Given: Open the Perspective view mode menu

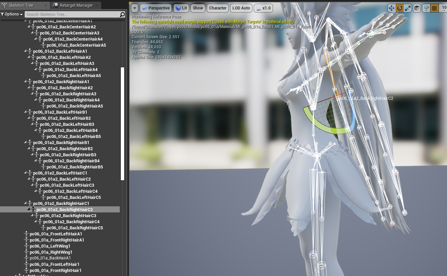Looking at the screenshot, I should 156,8.
